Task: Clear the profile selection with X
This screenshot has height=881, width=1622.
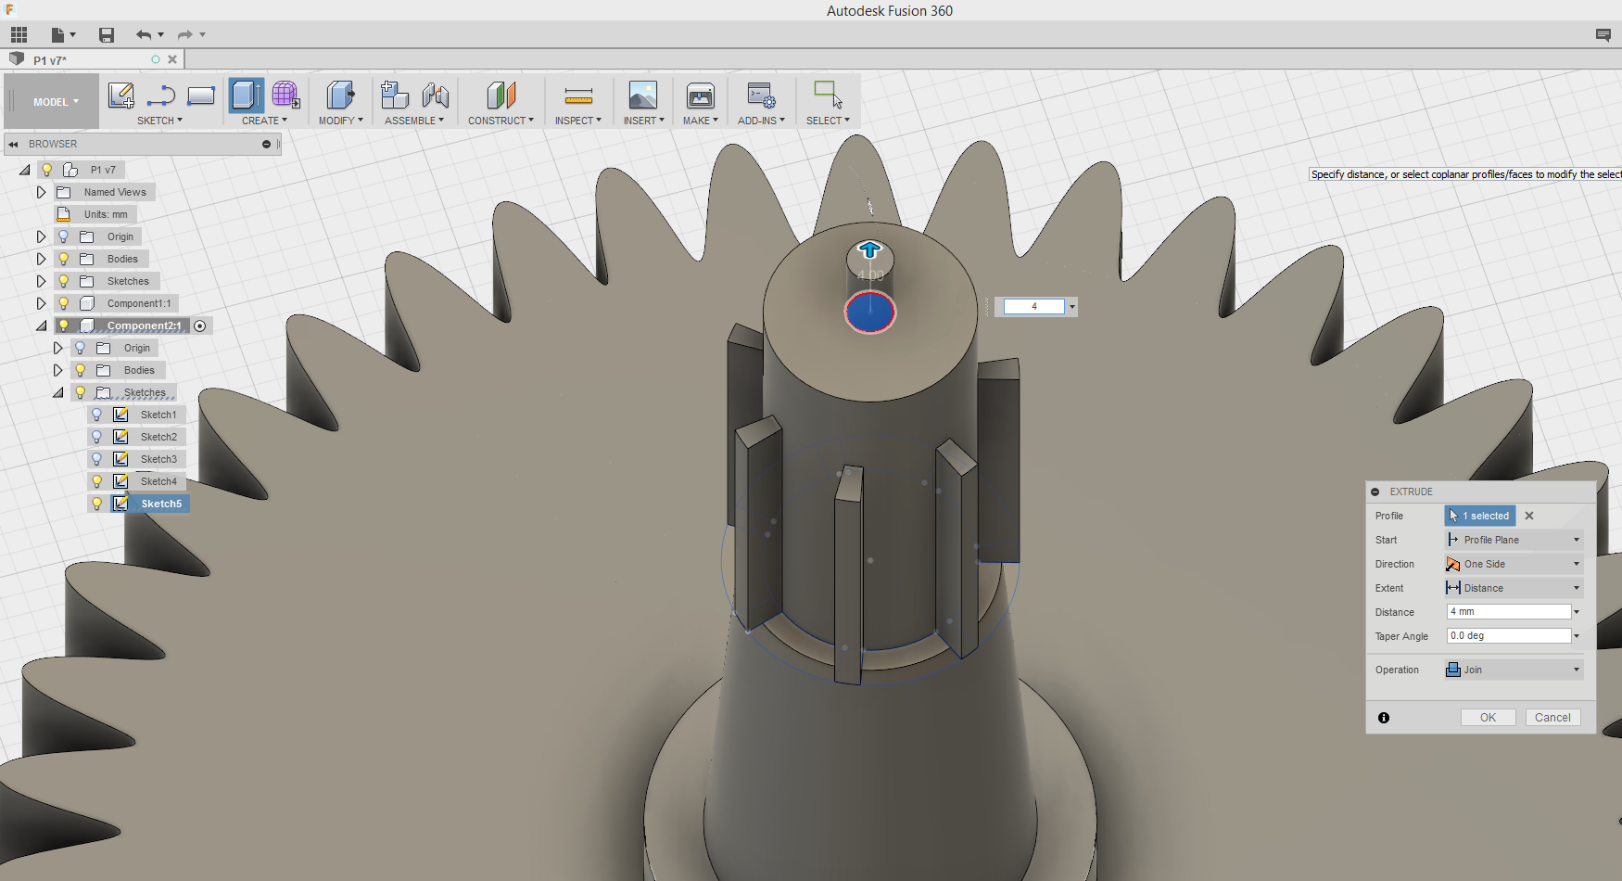Action: [x=1529, y=516]
